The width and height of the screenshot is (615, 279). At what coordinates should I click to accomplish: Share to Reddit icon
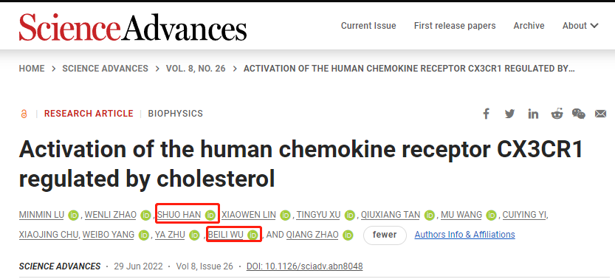557,114
